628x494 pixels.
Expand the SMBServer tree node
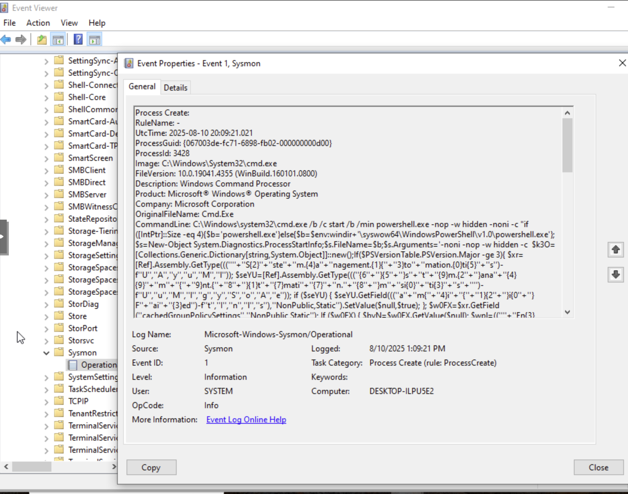pyautogui.click(x=46, y=195)
